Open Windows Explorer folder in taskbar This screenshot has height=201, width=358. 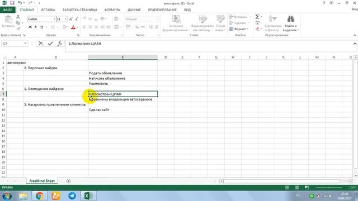23,196
